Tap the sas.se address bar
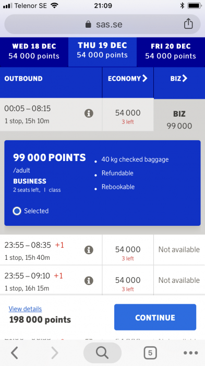This screenshot has height=366, width=205. 102,24
